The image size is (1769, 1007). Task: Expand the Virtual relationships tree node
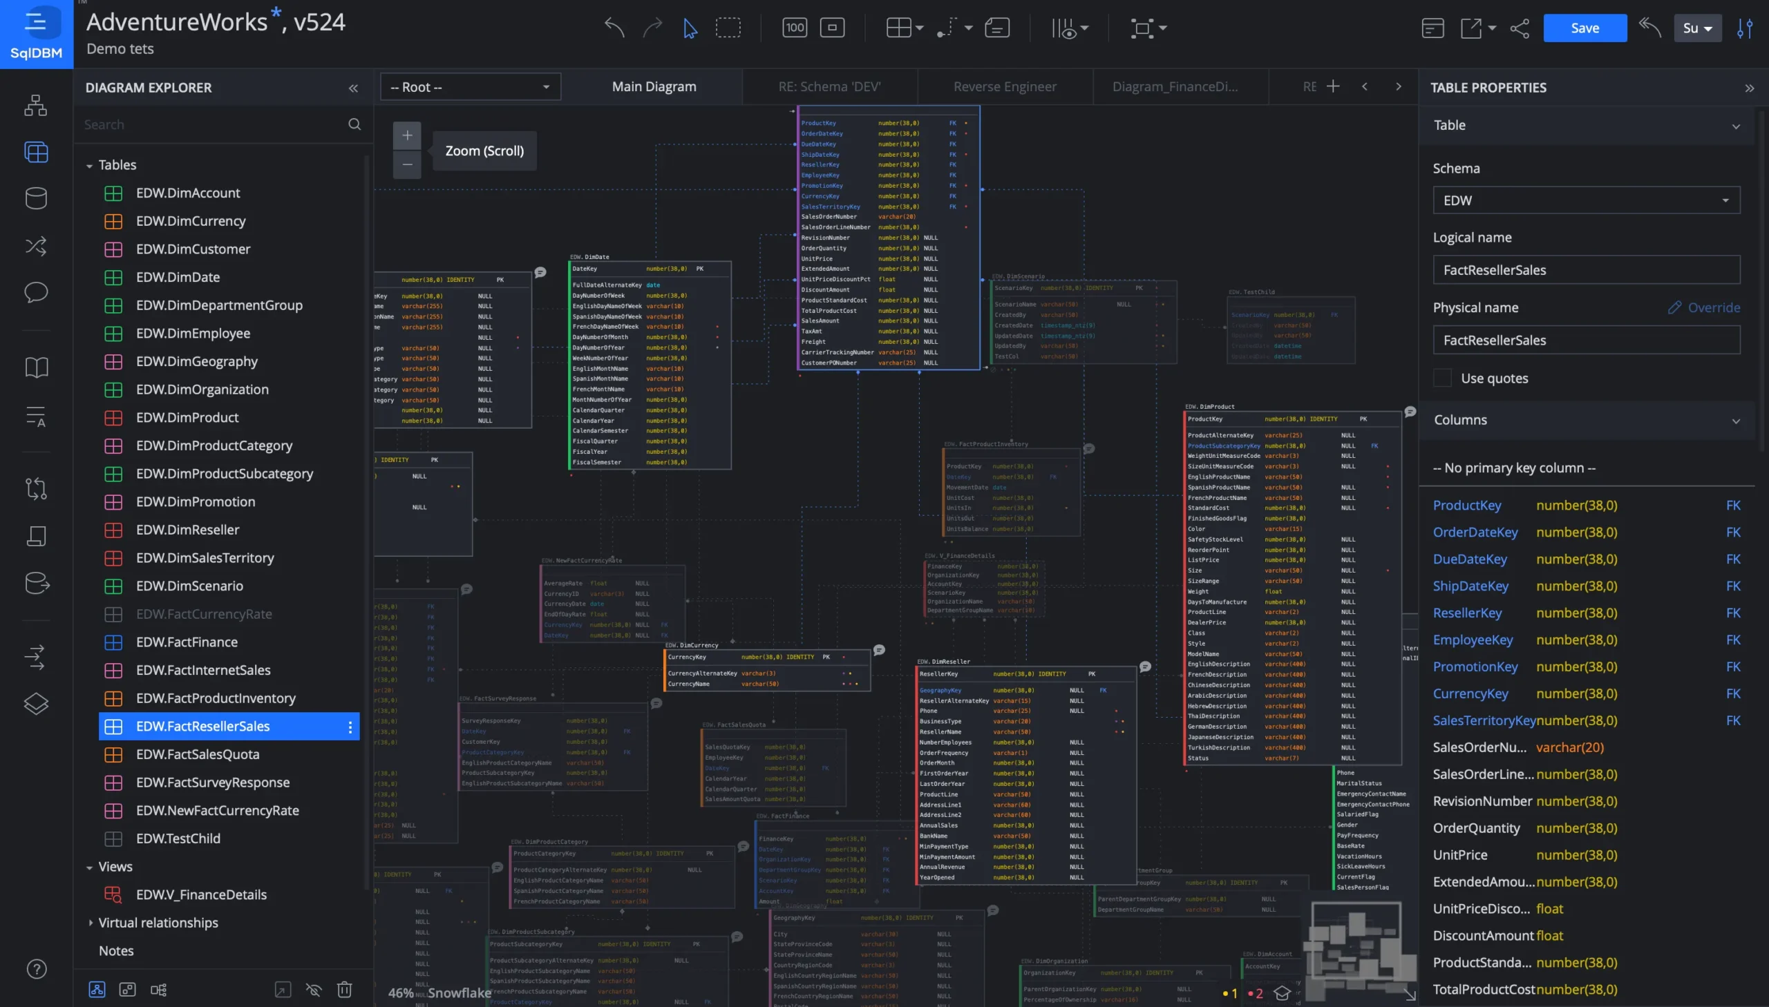[x=90, y=923]
